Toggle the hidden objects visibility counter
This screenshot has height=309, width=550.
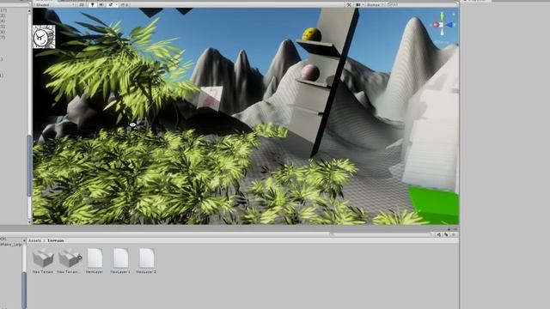[125, 5]
